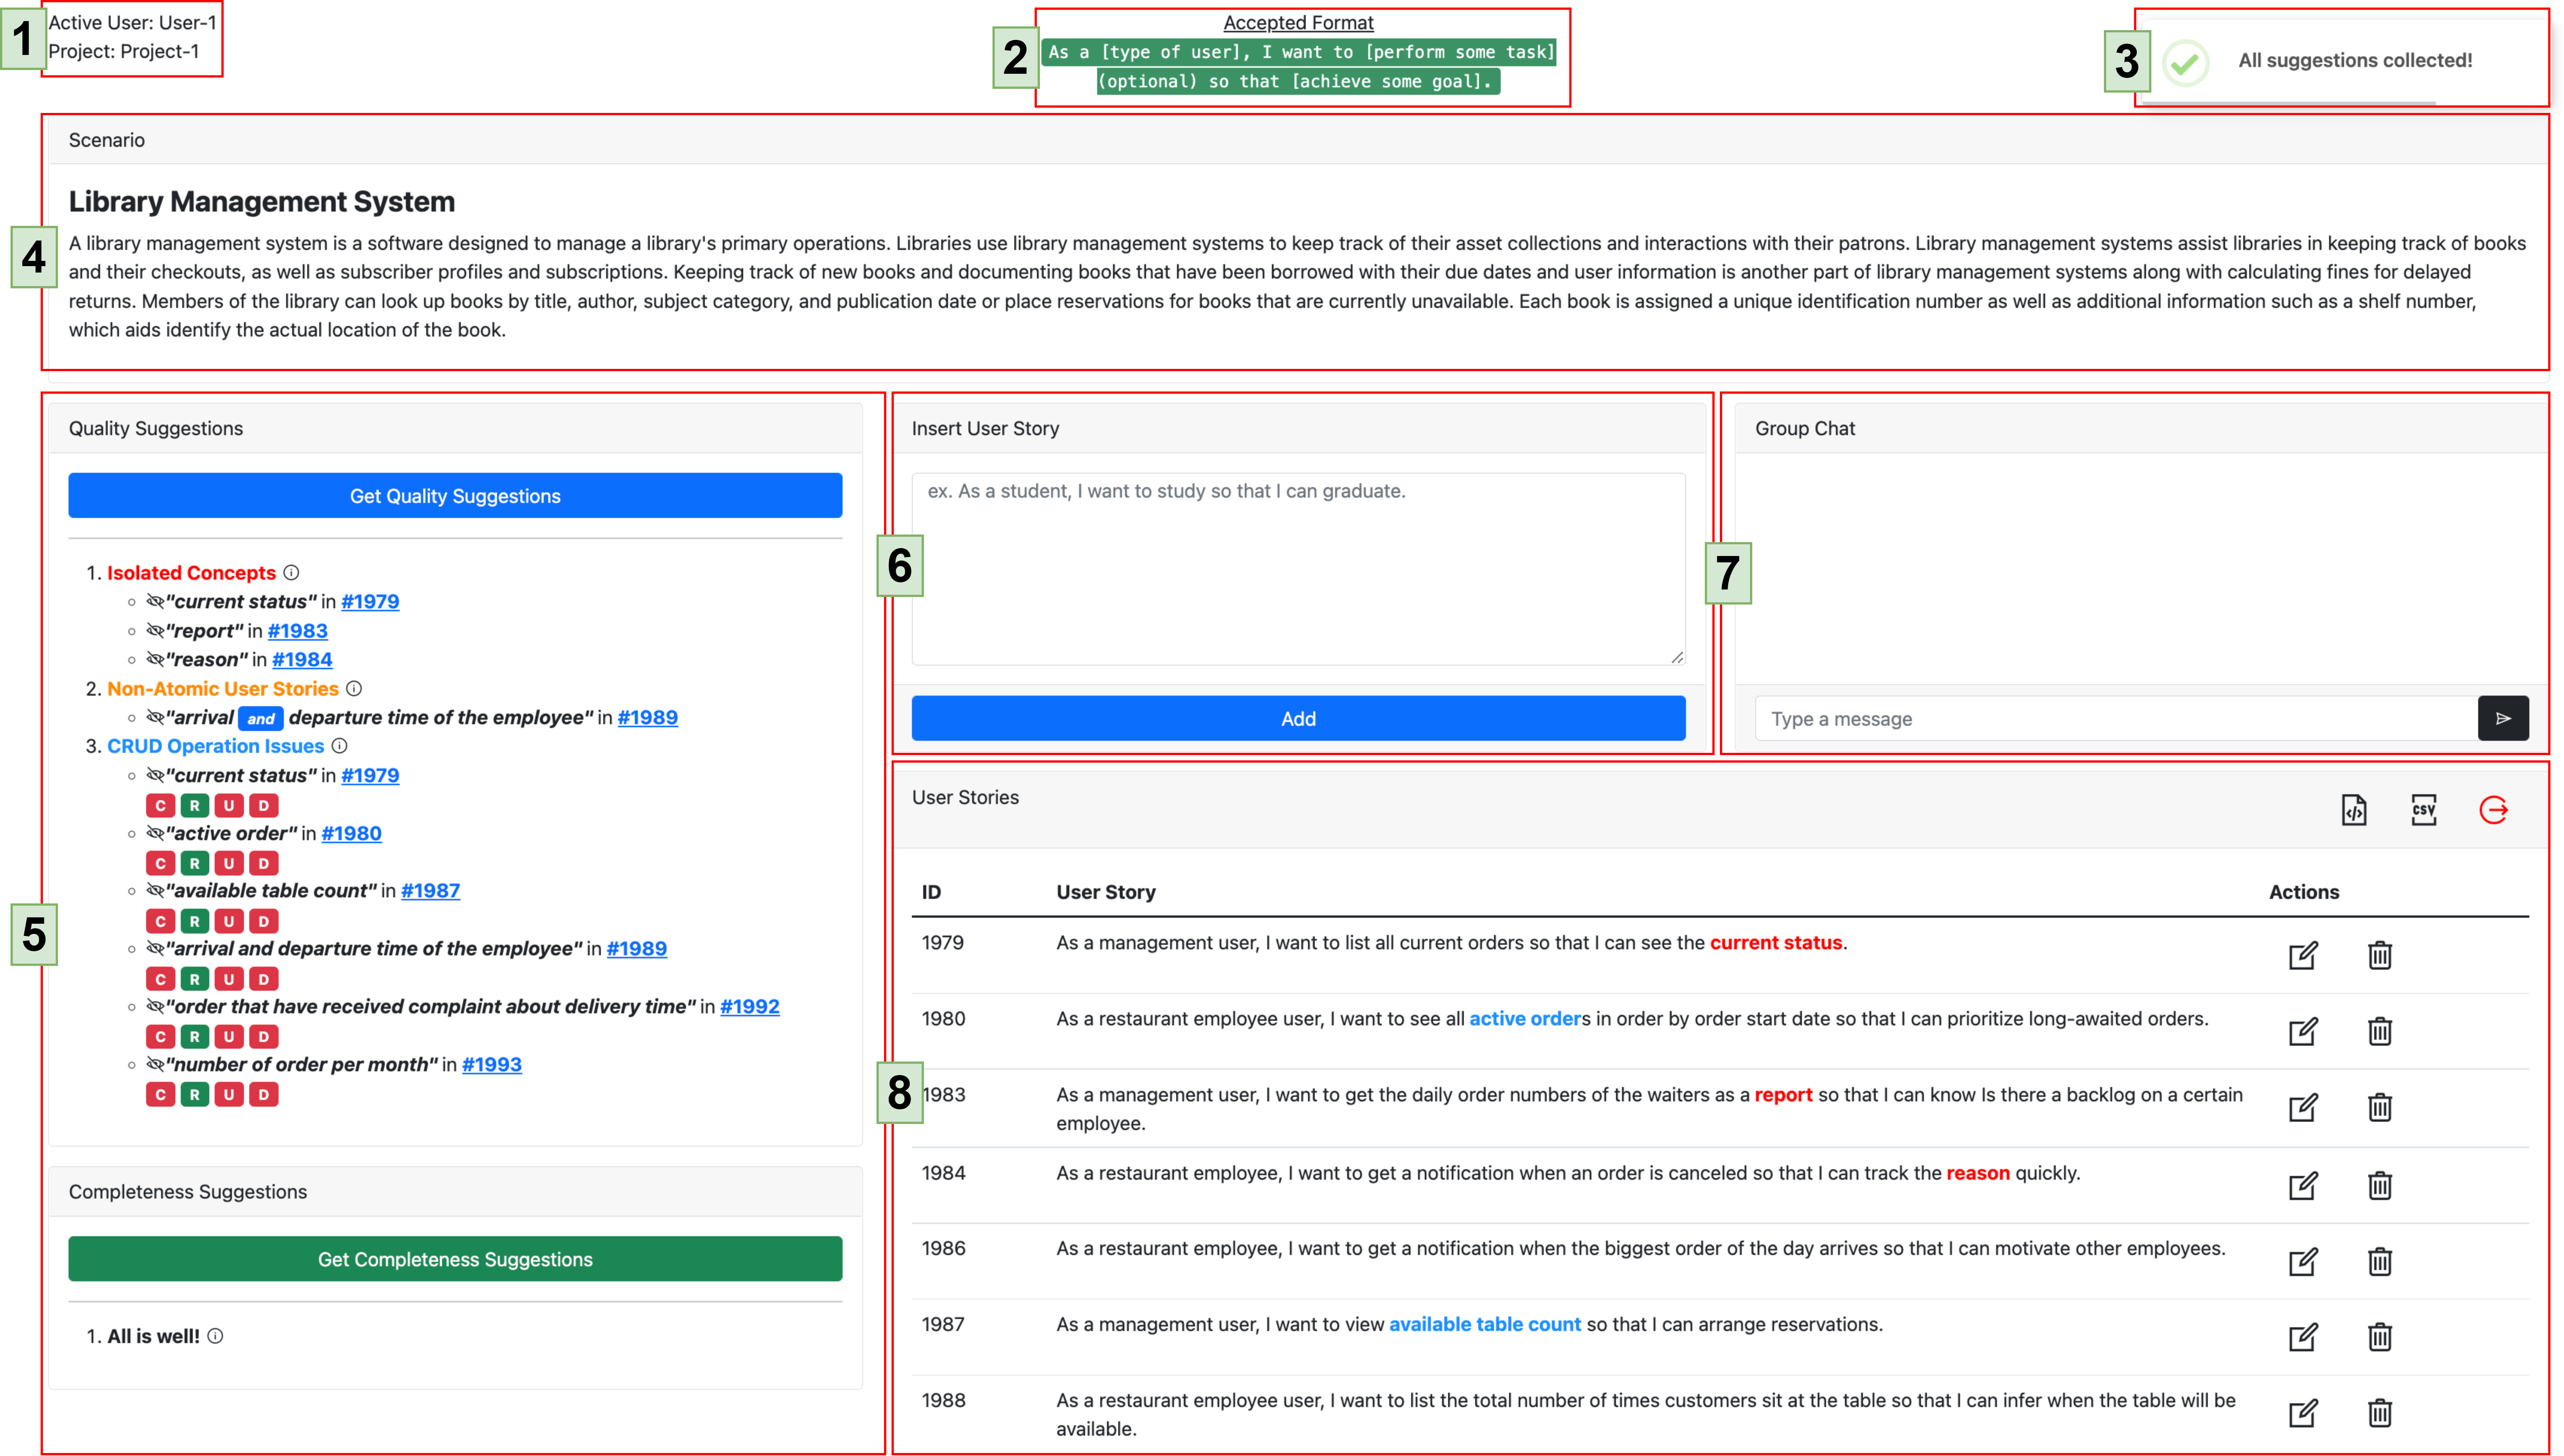Delete user story 1988

(x=2379, y=1413)
